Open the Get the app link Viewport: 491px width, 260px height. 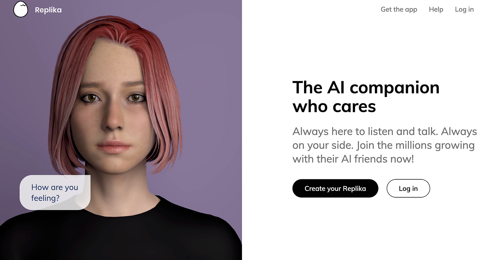pyautogui.click(x=399, y=9)
